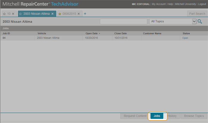Viewport: 208px width, 123px height.
Task: Click the magnifying glass search icon
Action: [x=200, y=21]
